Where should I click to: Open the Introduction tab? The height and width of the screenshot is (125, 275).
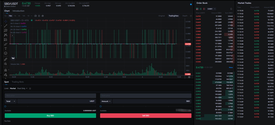click(19, 11)
